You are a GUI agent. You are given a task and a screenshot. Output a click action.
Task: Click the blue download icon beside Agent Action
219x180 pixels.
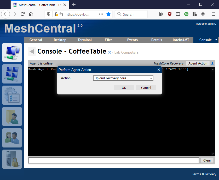pyautogui.click(x=212, y=63)
